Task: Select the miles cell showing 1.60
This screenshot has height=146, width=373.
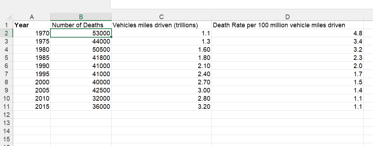Action: click(x=161, y=49)
